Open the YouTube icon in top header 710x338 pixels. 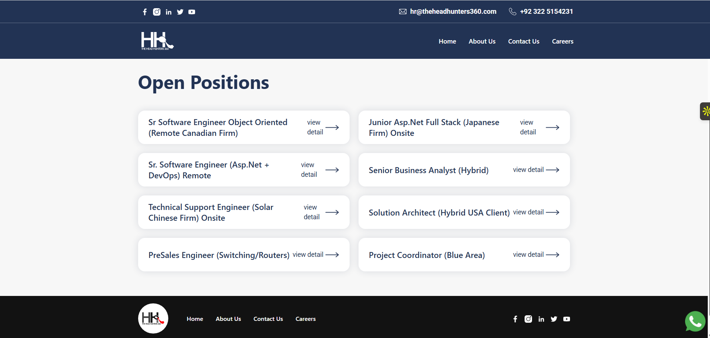click(192, 12)
